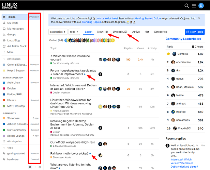Collapse the TAGS sidebar section
Viewport: 210px width, 170px height.
click(x=8, y=148)
